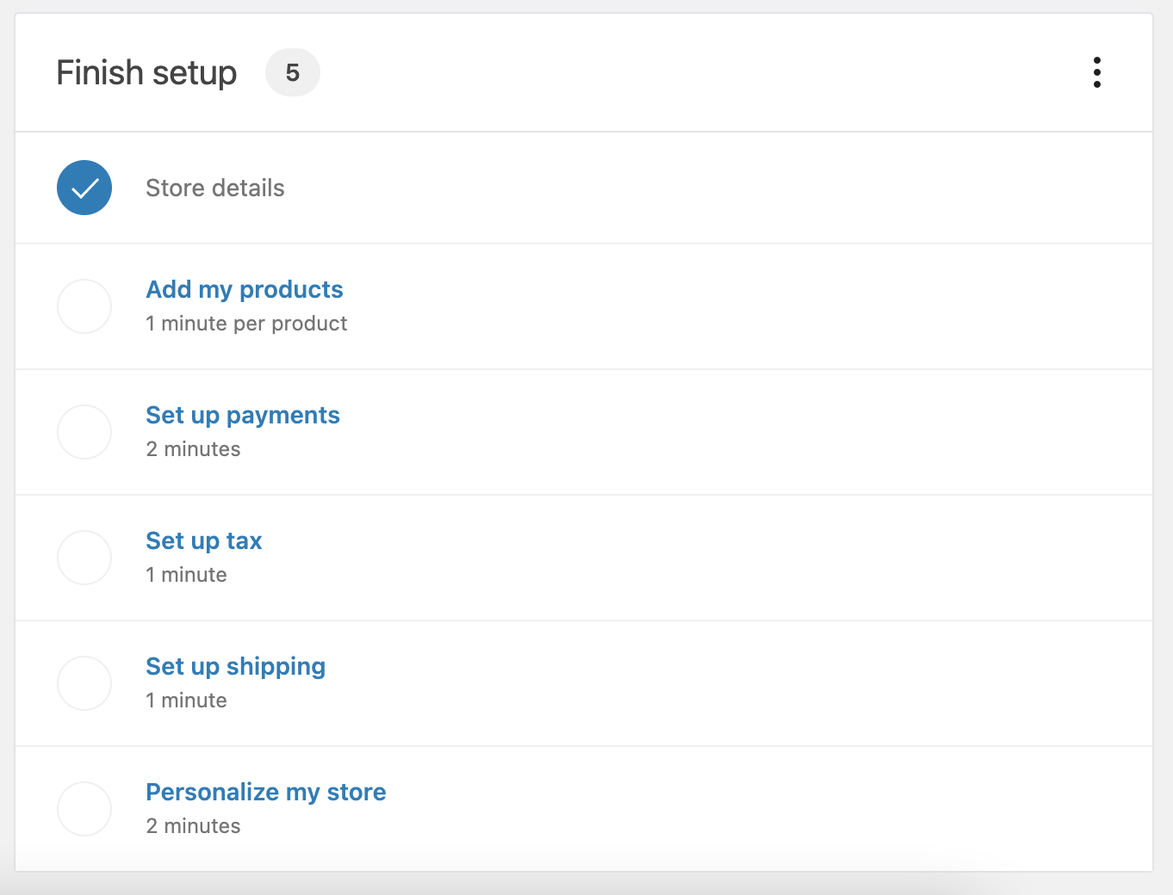Screen dimensions: 1173x895
Task: Click the empty circle beside Personalize my store
Action: 84,809
